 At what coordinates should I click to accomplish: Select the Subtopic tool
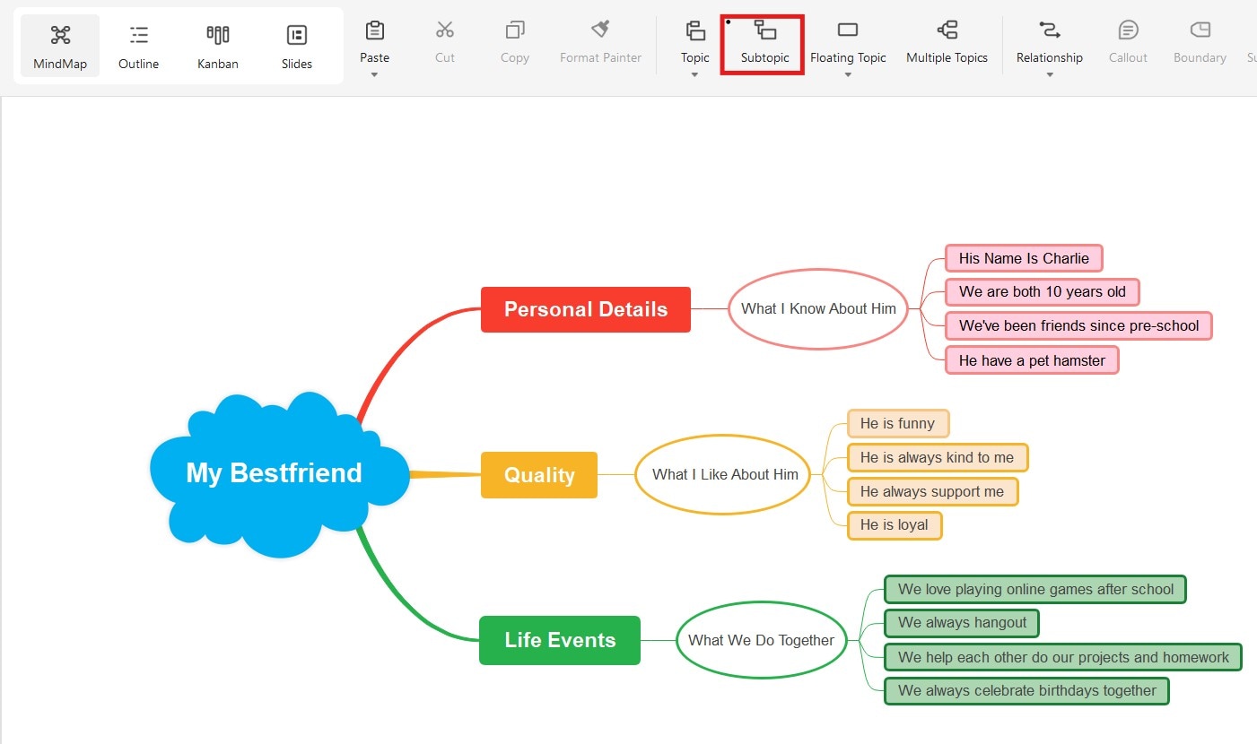click(x=764, y=40)
